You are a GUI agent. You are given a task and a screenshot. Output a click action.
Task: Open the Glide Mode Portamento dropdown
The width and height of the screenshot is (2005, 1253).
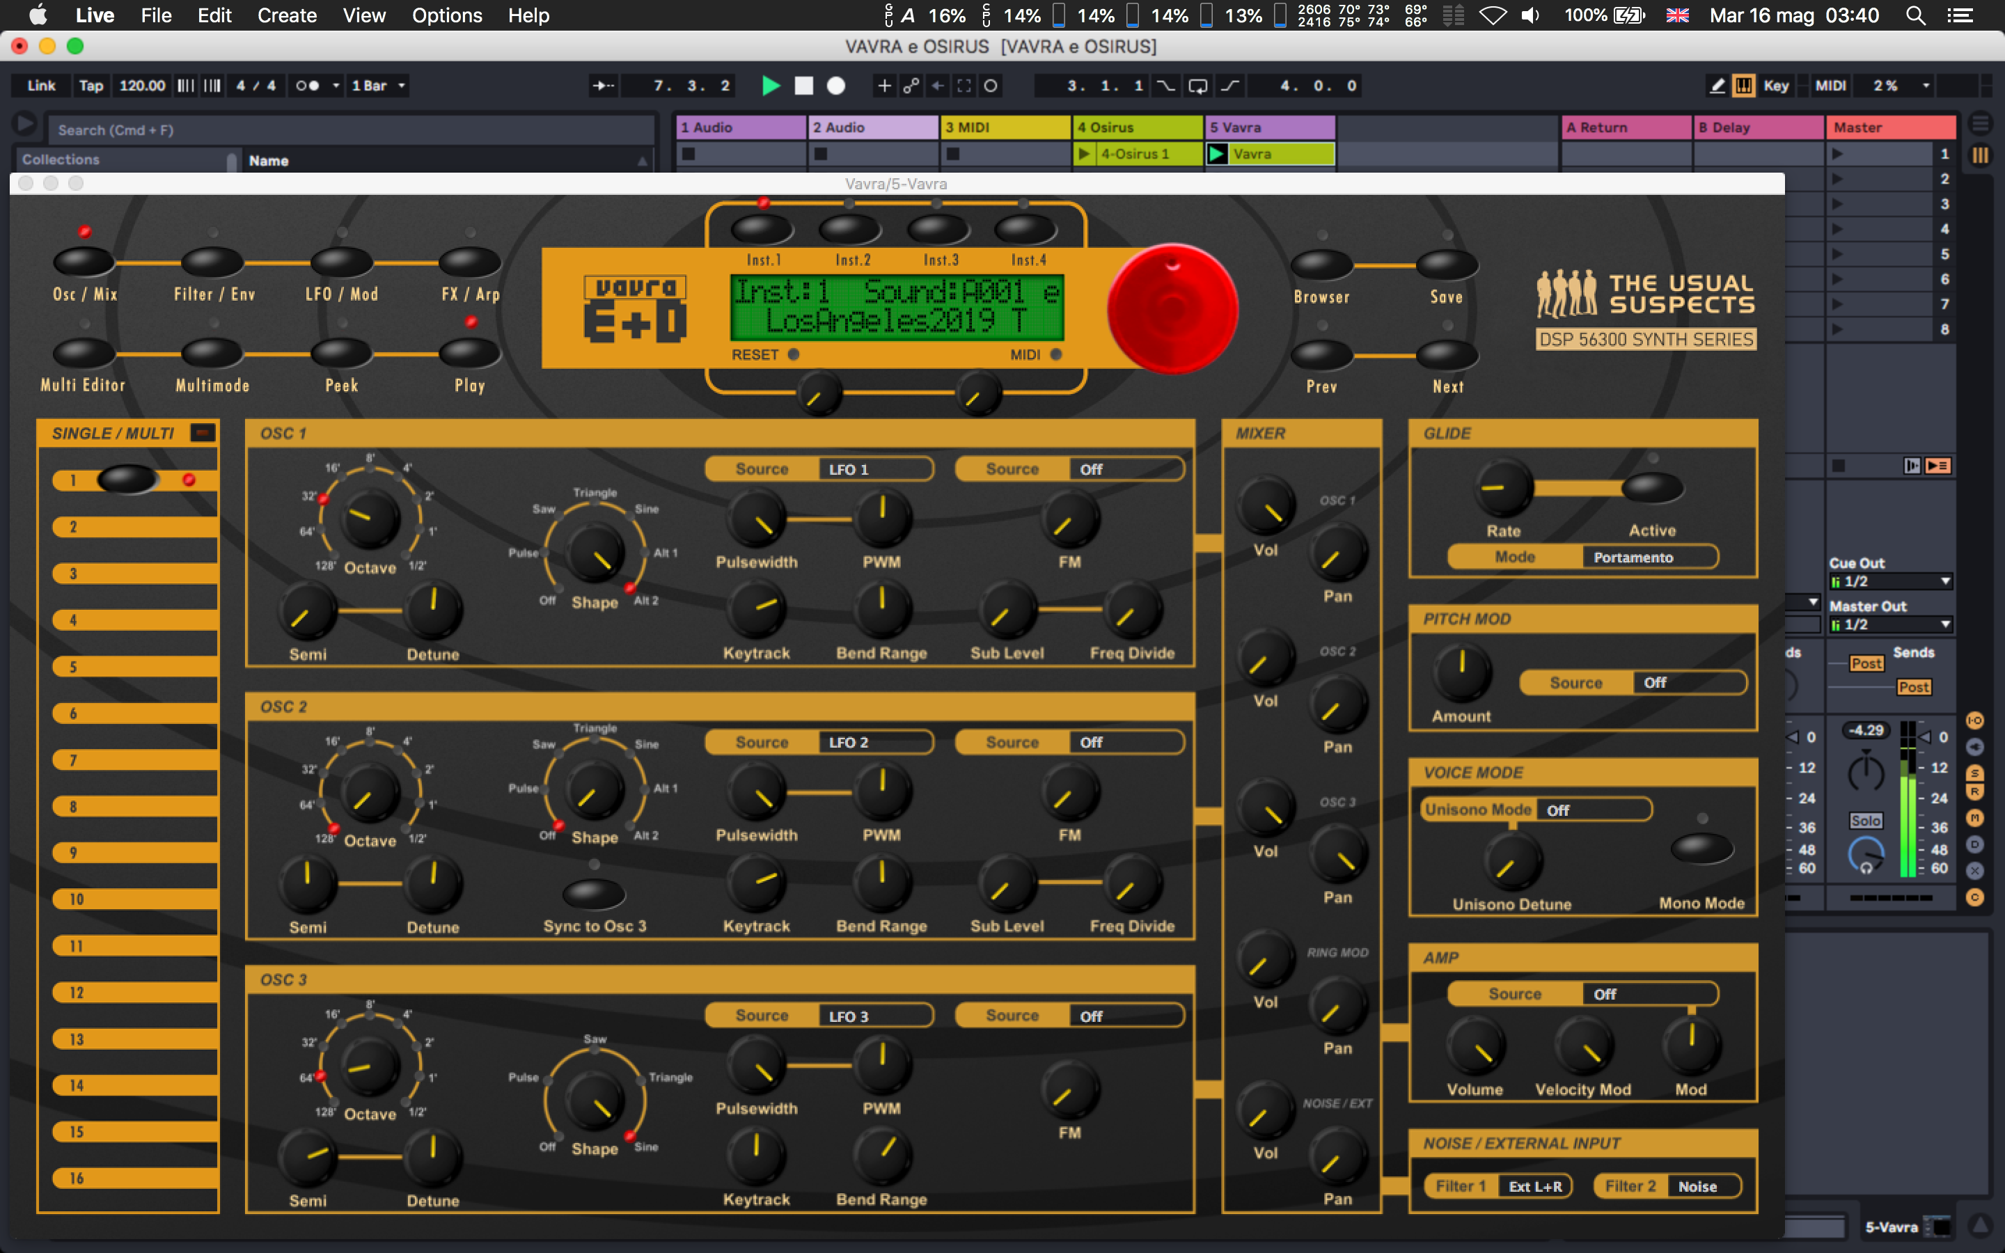[x=1649, y=557]
